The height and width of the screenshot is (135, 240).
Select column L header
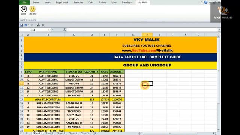tap(198, 35)
